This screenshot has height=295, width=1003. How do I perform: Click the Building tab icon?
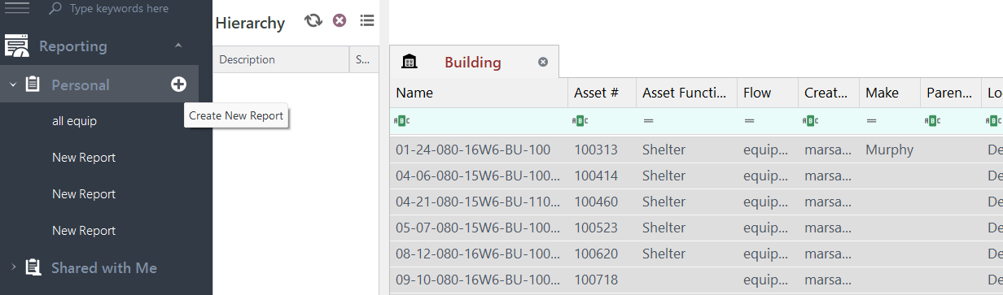coord(410,62)
